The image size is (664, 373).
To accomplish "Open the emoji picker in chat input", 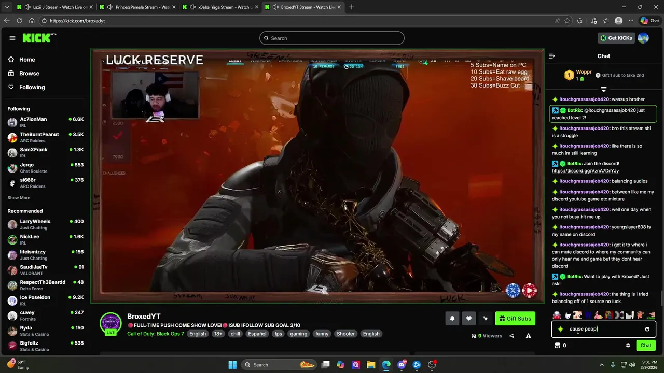I will point(647,329).
